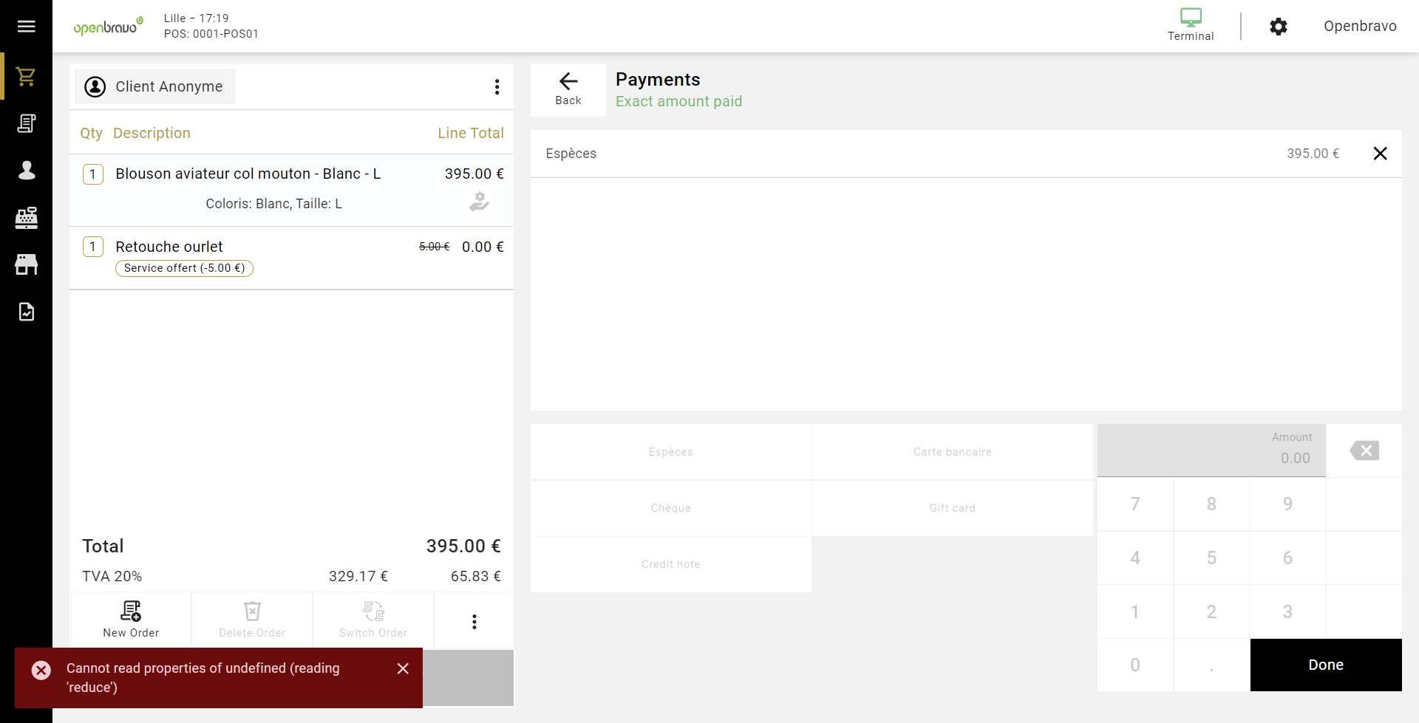Image resolution: width=1419 pixels, height=723 pixels.
Task: Dismiss the error notification
Action: pyautogui.click(x=403, y=668)
